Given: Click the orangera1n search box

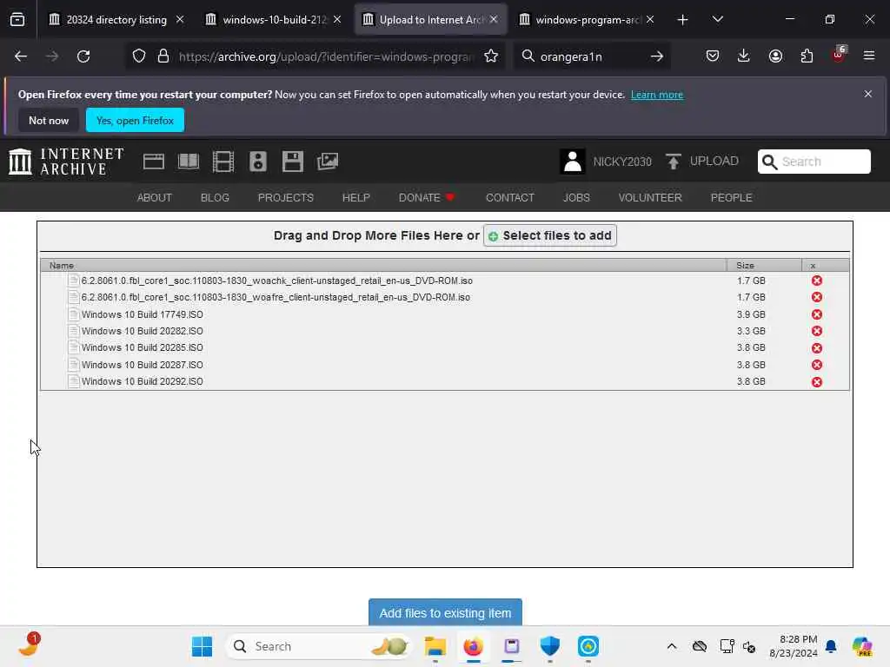Looking at the screenshot, I should tap(590, 56).
